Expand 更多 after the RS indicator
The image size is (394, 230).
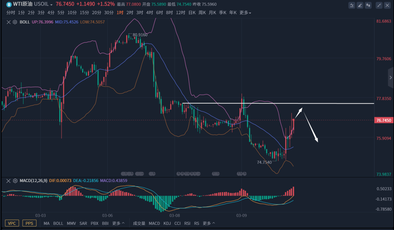pyautogui.click(x=209, y=223)
